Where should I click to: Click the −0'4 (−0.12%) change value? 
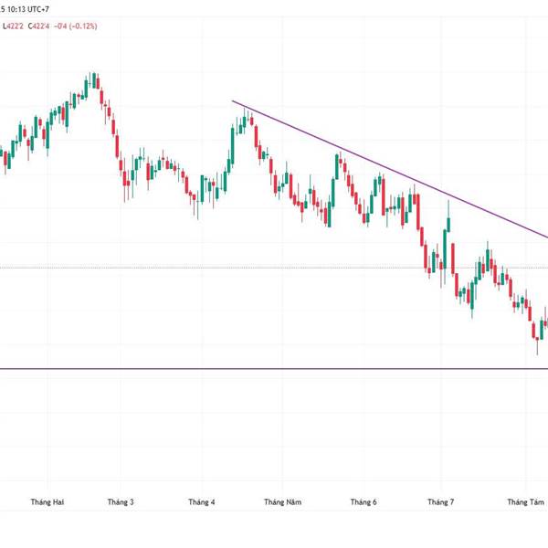click(x=76, y=26)
